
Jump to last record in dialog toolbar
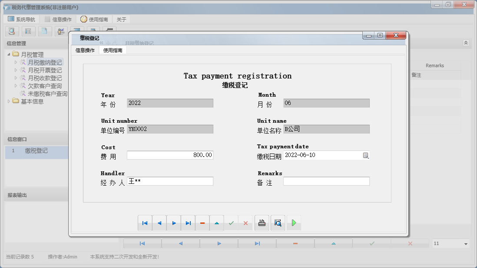188,223
